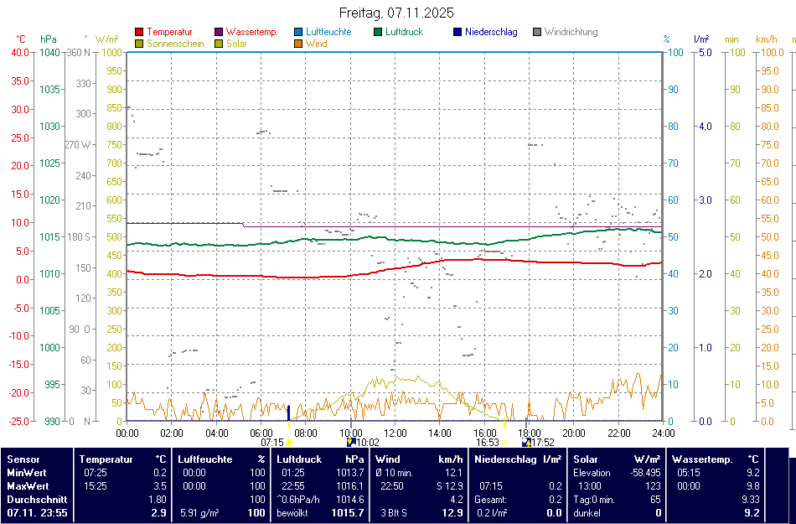
Task: Click the Niederschlag table header
Action: pos(506,459)
